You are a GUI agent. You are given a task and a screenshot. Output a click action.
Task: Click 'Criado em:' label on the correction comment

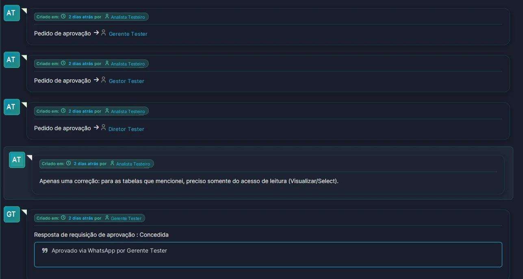pos(53,164)
